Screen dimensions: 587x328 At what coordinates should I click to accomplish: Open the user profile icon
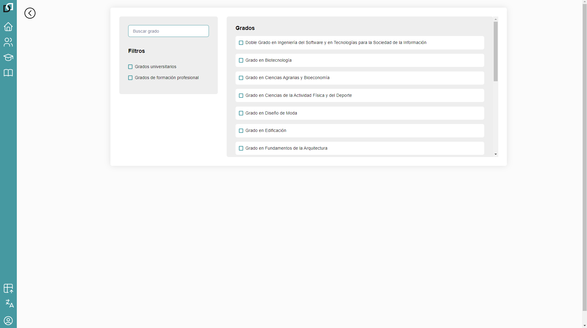[x=8, y=321]
